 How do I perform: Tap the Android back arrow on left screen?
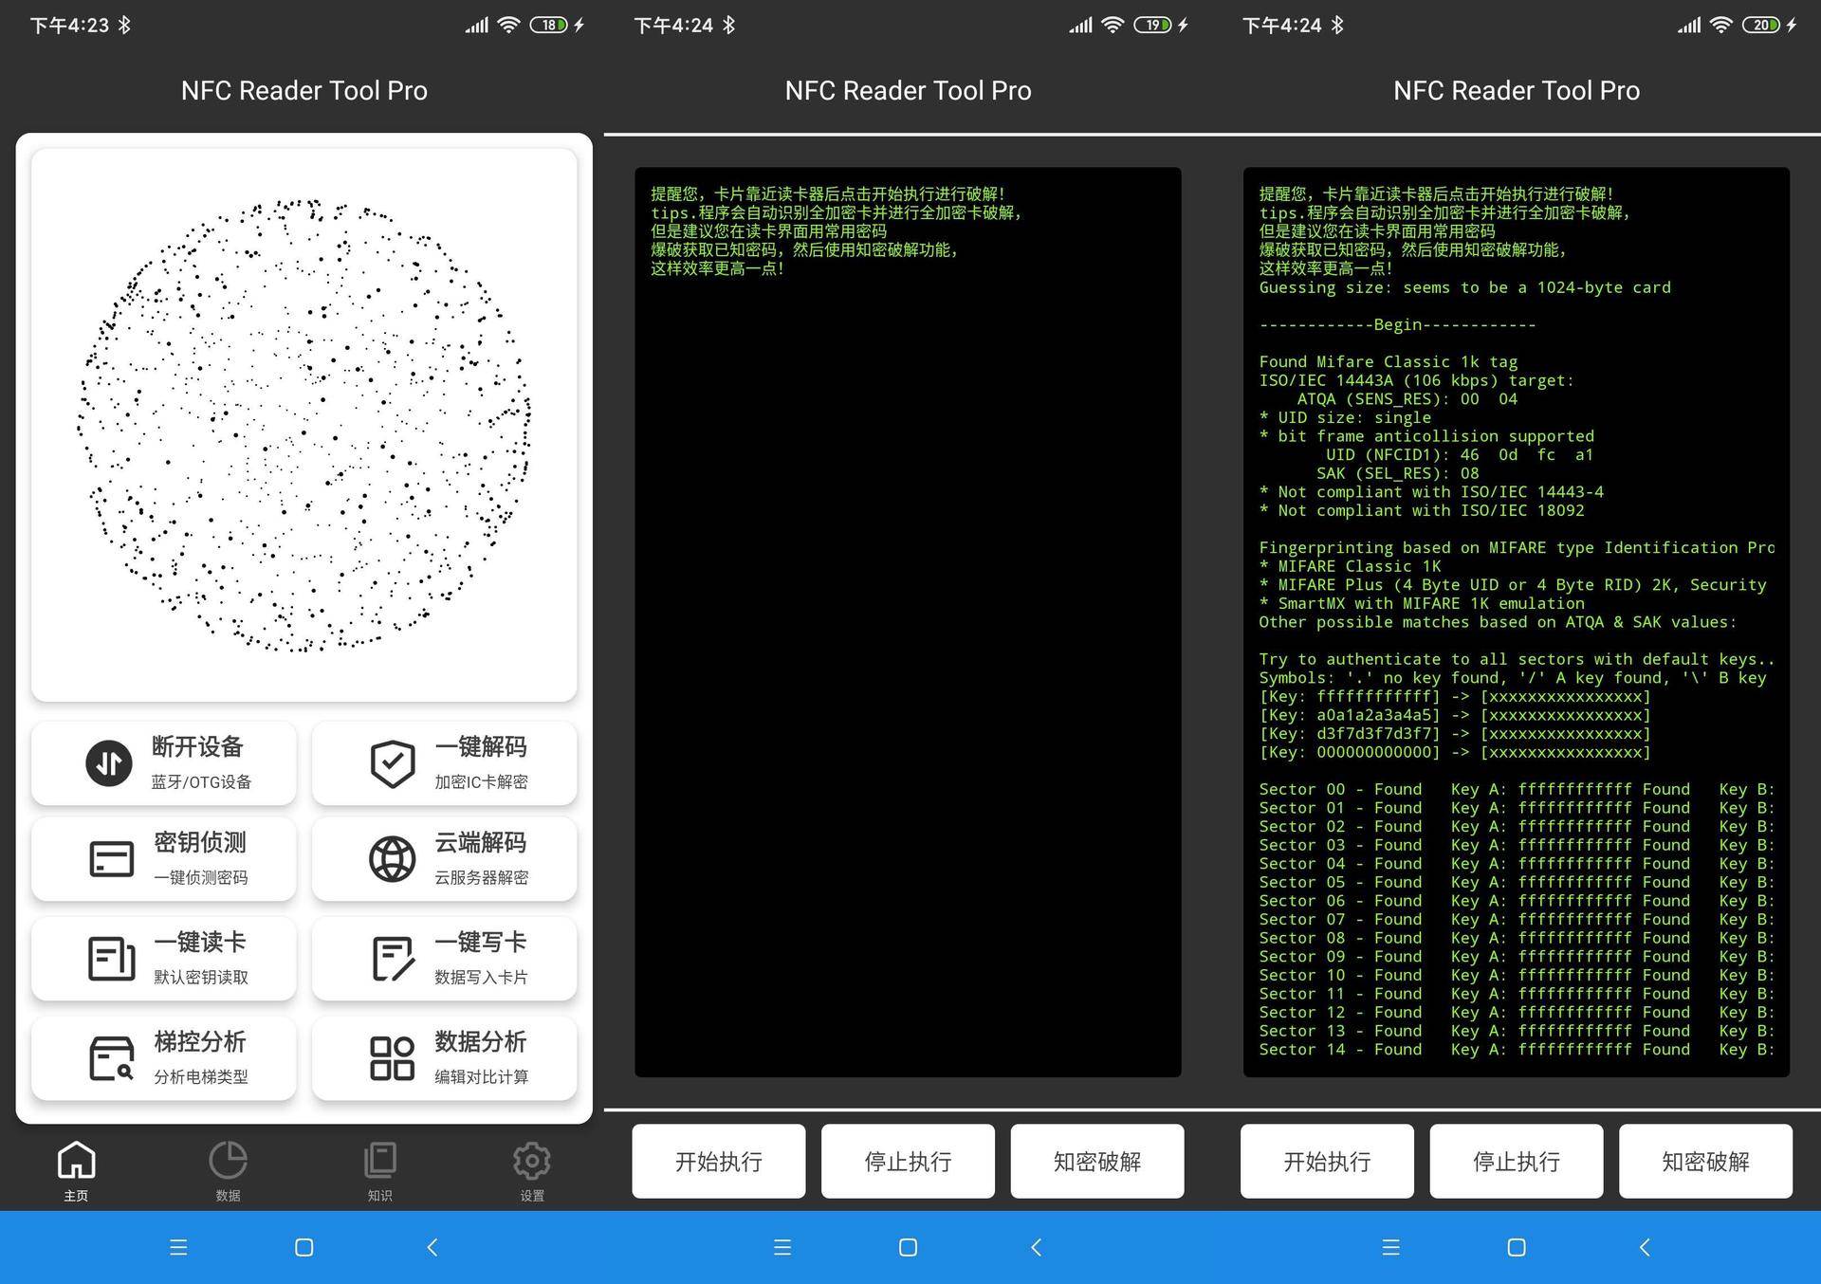click(x=432, y=1247)
